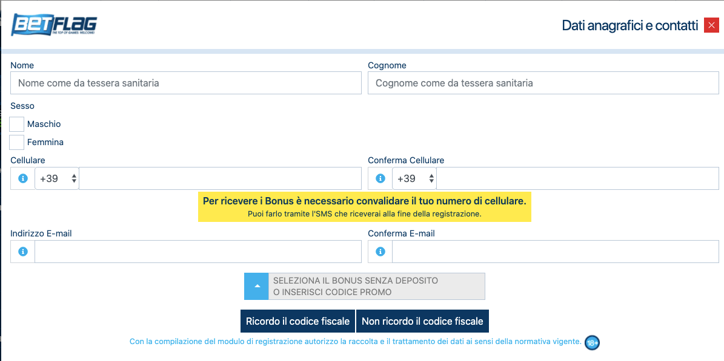Click the yellow bonus validation notice
724x361 pixels.
point(365,207)
